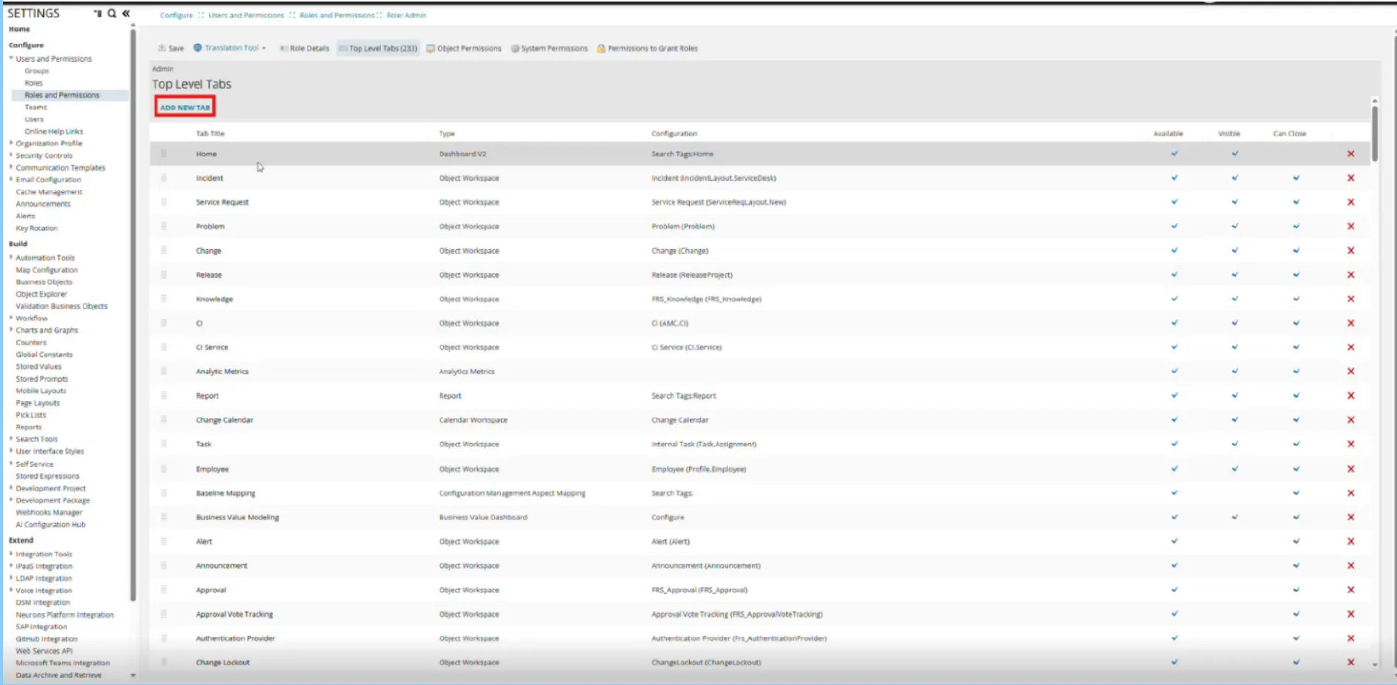Viewport: 1397px width, 685px height.
Task: Delete the Announcement tab row
Action: (x=1351, y=566)
